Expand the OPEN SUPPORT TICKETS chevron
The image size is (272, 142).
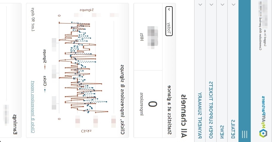[x=211, y=5]
